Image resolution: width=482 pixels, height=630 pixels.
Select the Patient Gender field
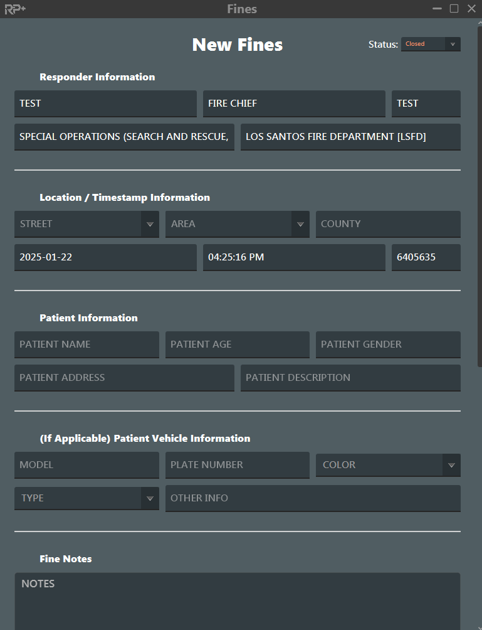[x=387, y=344]
